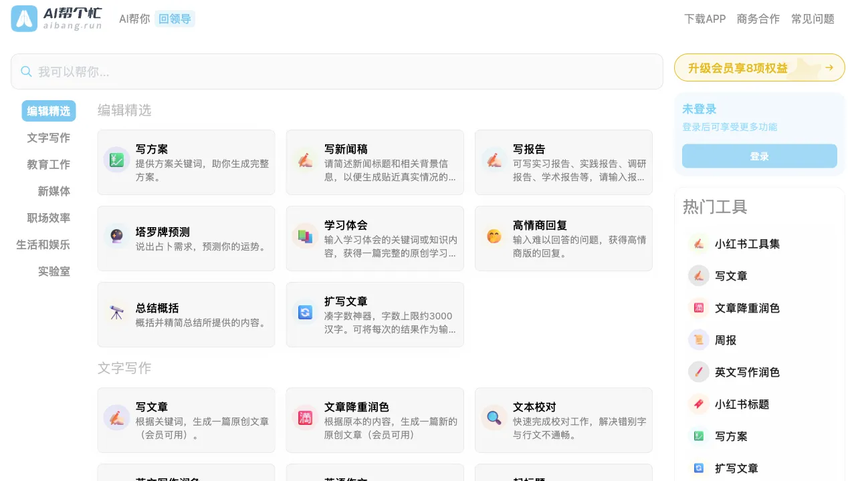Click the search magnifier icon
This screenshot has height=481, width=856.
[x=27, y=71]
